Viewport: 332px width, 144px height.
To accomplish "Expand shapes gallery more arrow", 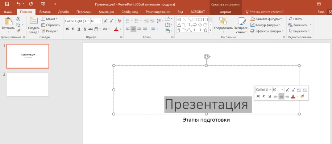I will pyautogui.click(x=210, y=30).
